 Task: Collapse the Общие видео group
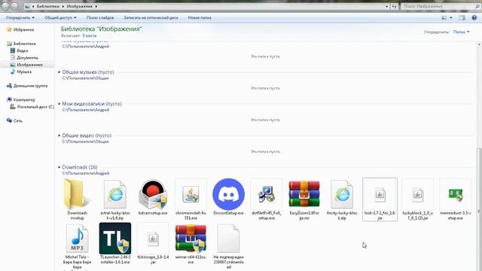(x=59, y=135)
